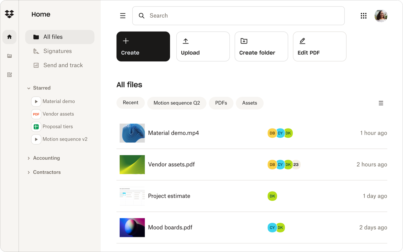Open the hamburger menu beside the search bar
Viewport: 403px width, 252px height.
[x=122, y=15]
